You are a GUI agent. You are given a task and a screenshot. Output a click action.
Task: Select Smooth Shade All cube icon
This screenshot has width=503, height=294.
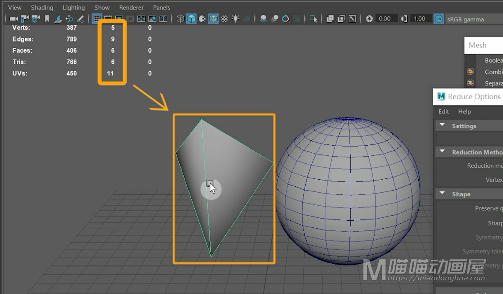[191, 19]
